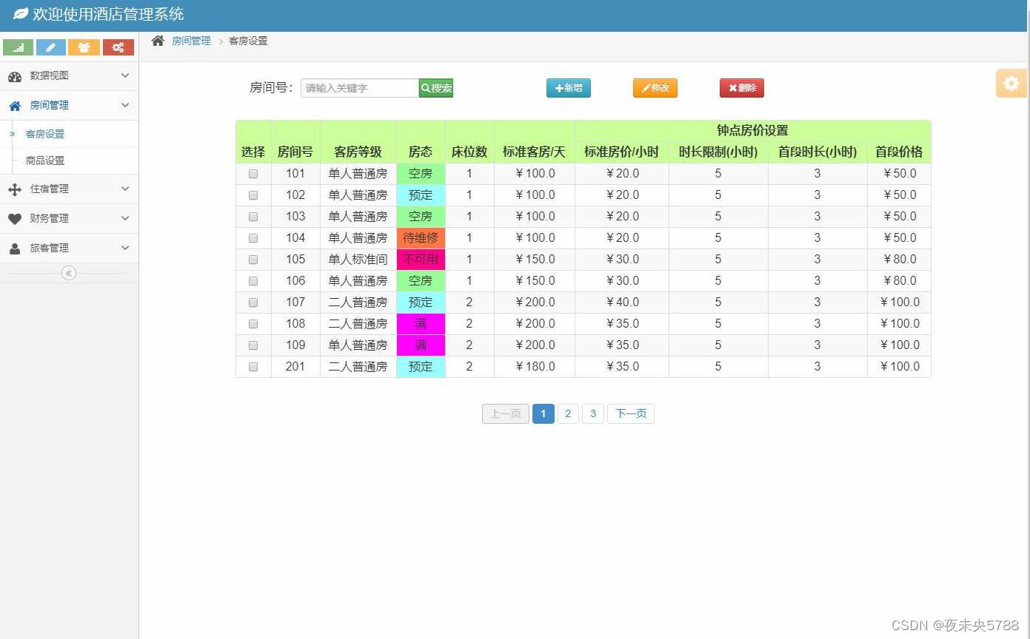The image size is (1030, 639).
Task: Click the orange 修改 edit button
Action: [655, 88]
